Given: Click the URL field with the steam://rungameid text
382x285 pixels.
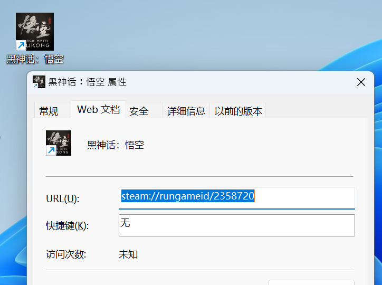Looking at the screenshot, I should [237, 198].
